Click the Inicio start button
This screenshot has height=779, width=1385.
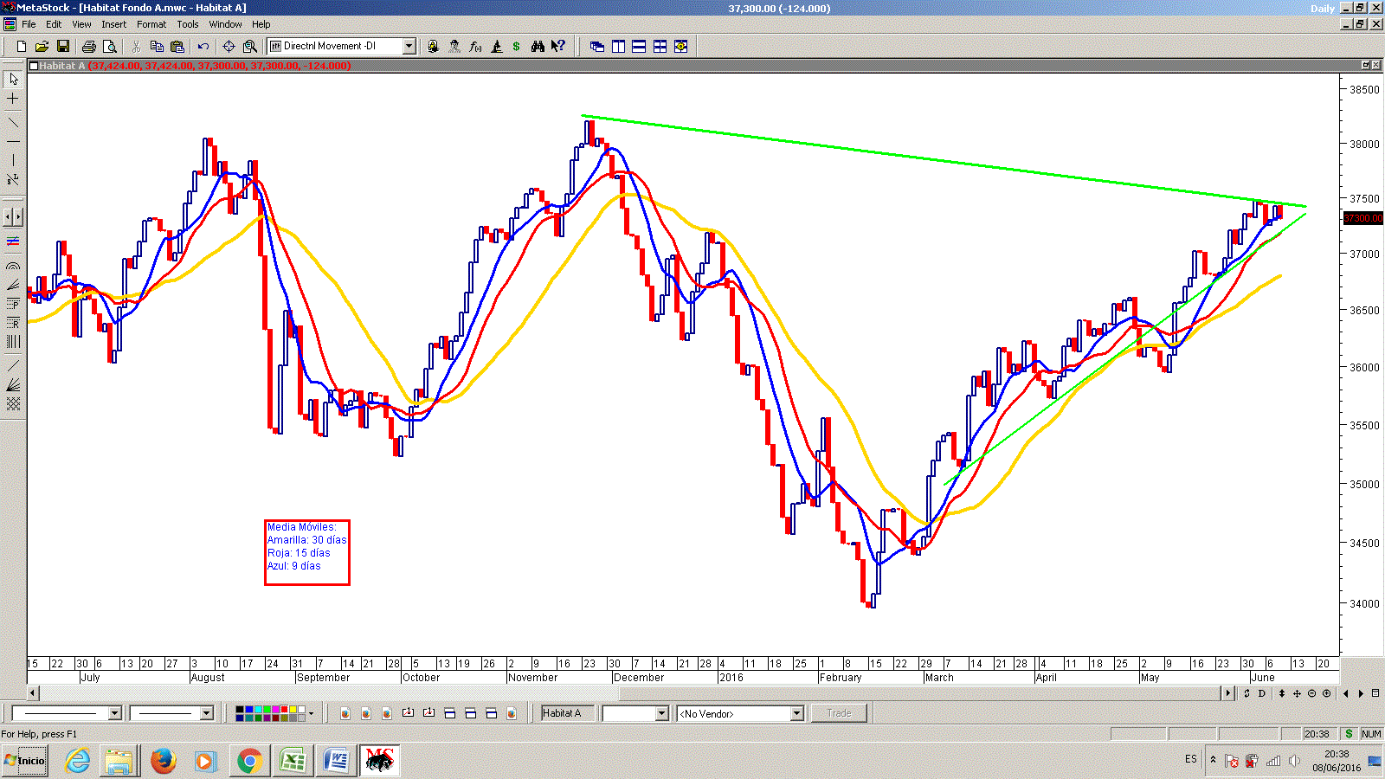click(24, 761)
